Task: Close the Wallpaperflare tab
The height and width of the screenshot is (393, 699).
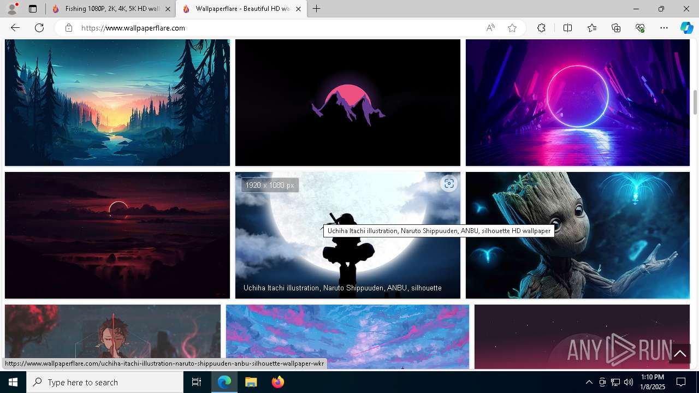Action: coord(298,9)
